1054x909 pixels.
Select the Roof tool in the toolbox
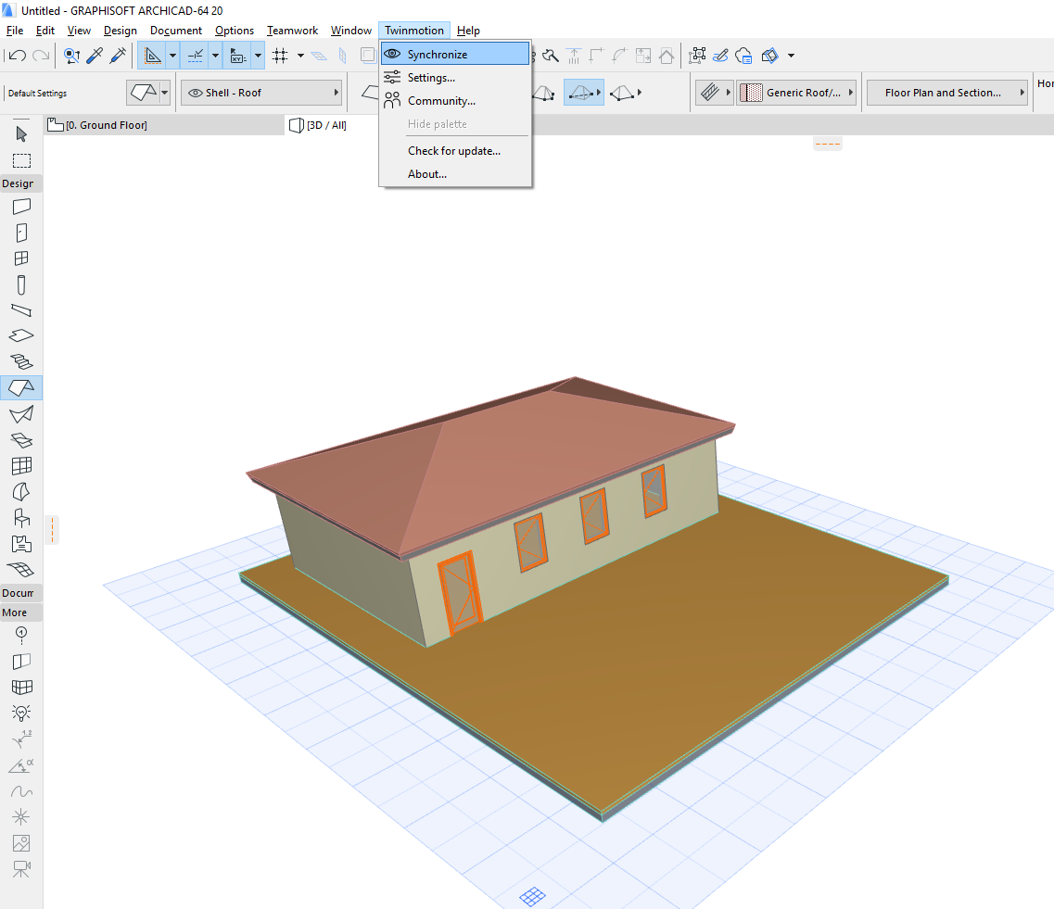[x=21, y=388]
